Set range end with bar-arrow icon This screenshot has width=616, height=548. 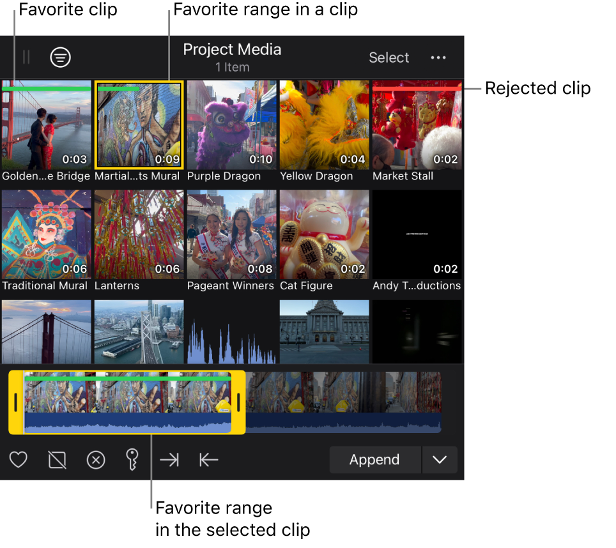(x=208, y=460)
